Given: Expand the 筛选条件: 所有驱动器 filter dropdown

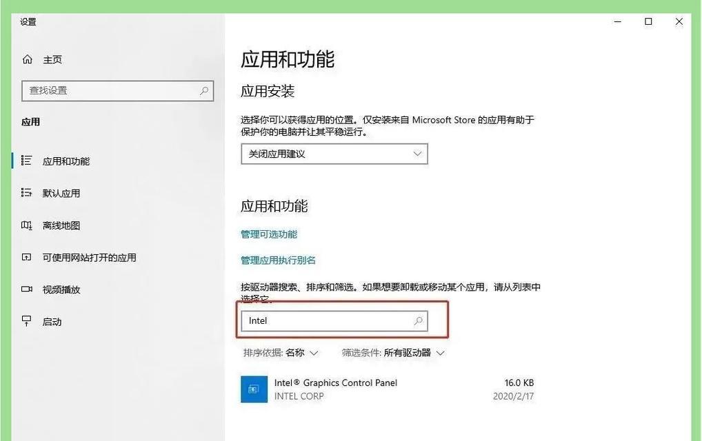Looking at the screenshot, I should point(393,353).
